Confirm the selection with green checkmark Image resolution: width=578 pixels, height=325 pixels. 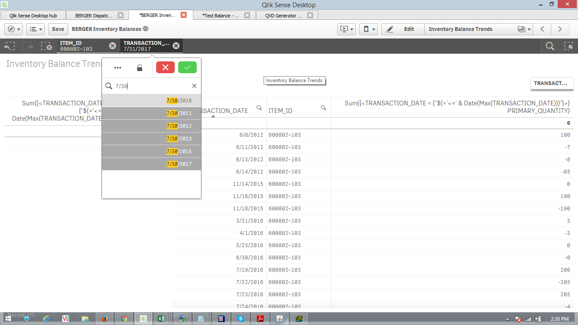187,67
